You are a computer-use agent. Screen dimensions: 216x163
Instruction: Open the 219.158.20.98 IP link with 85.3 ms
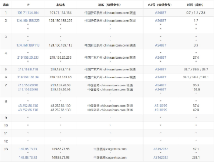(x=28, y=85)
